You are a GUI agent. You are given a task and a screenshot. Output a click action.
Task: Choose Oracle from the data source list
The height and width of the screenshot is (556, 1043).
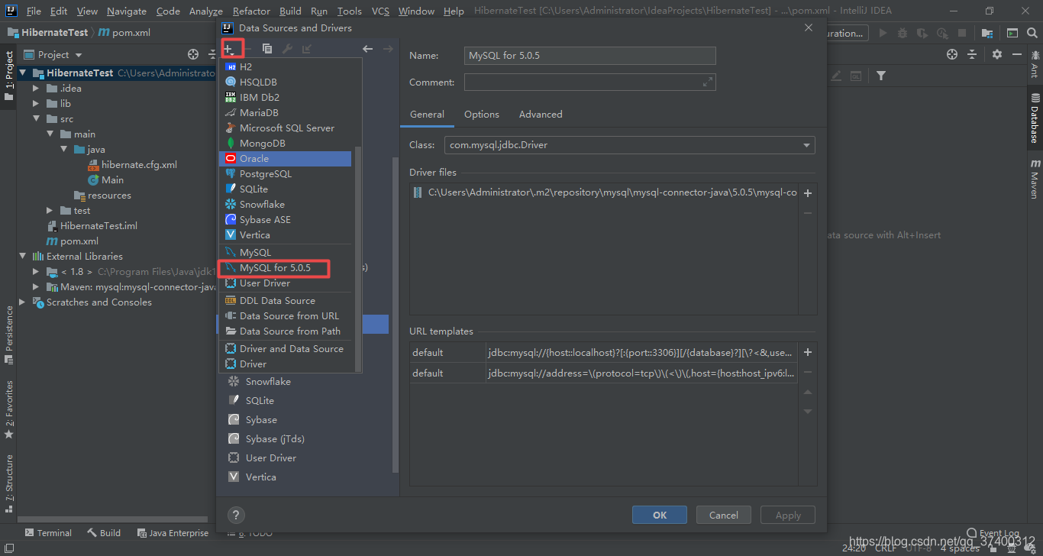[286, 158]
